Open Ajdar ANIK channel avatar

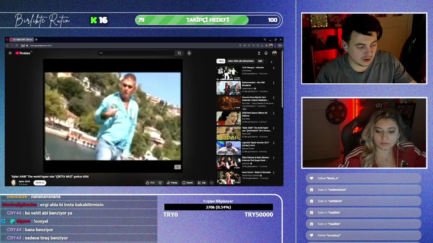[x=14, y=183]
